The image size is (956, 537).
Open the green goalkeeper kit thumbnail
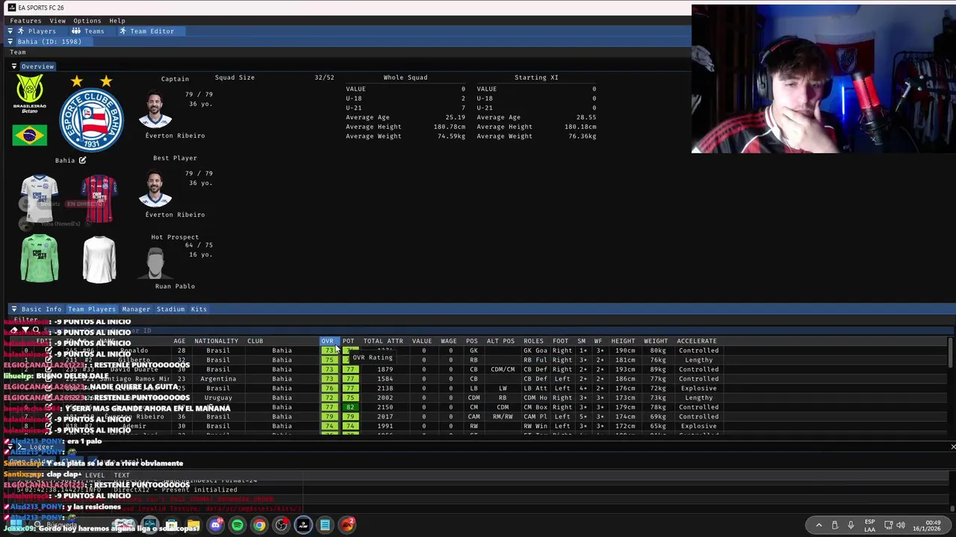click(40, 259)
